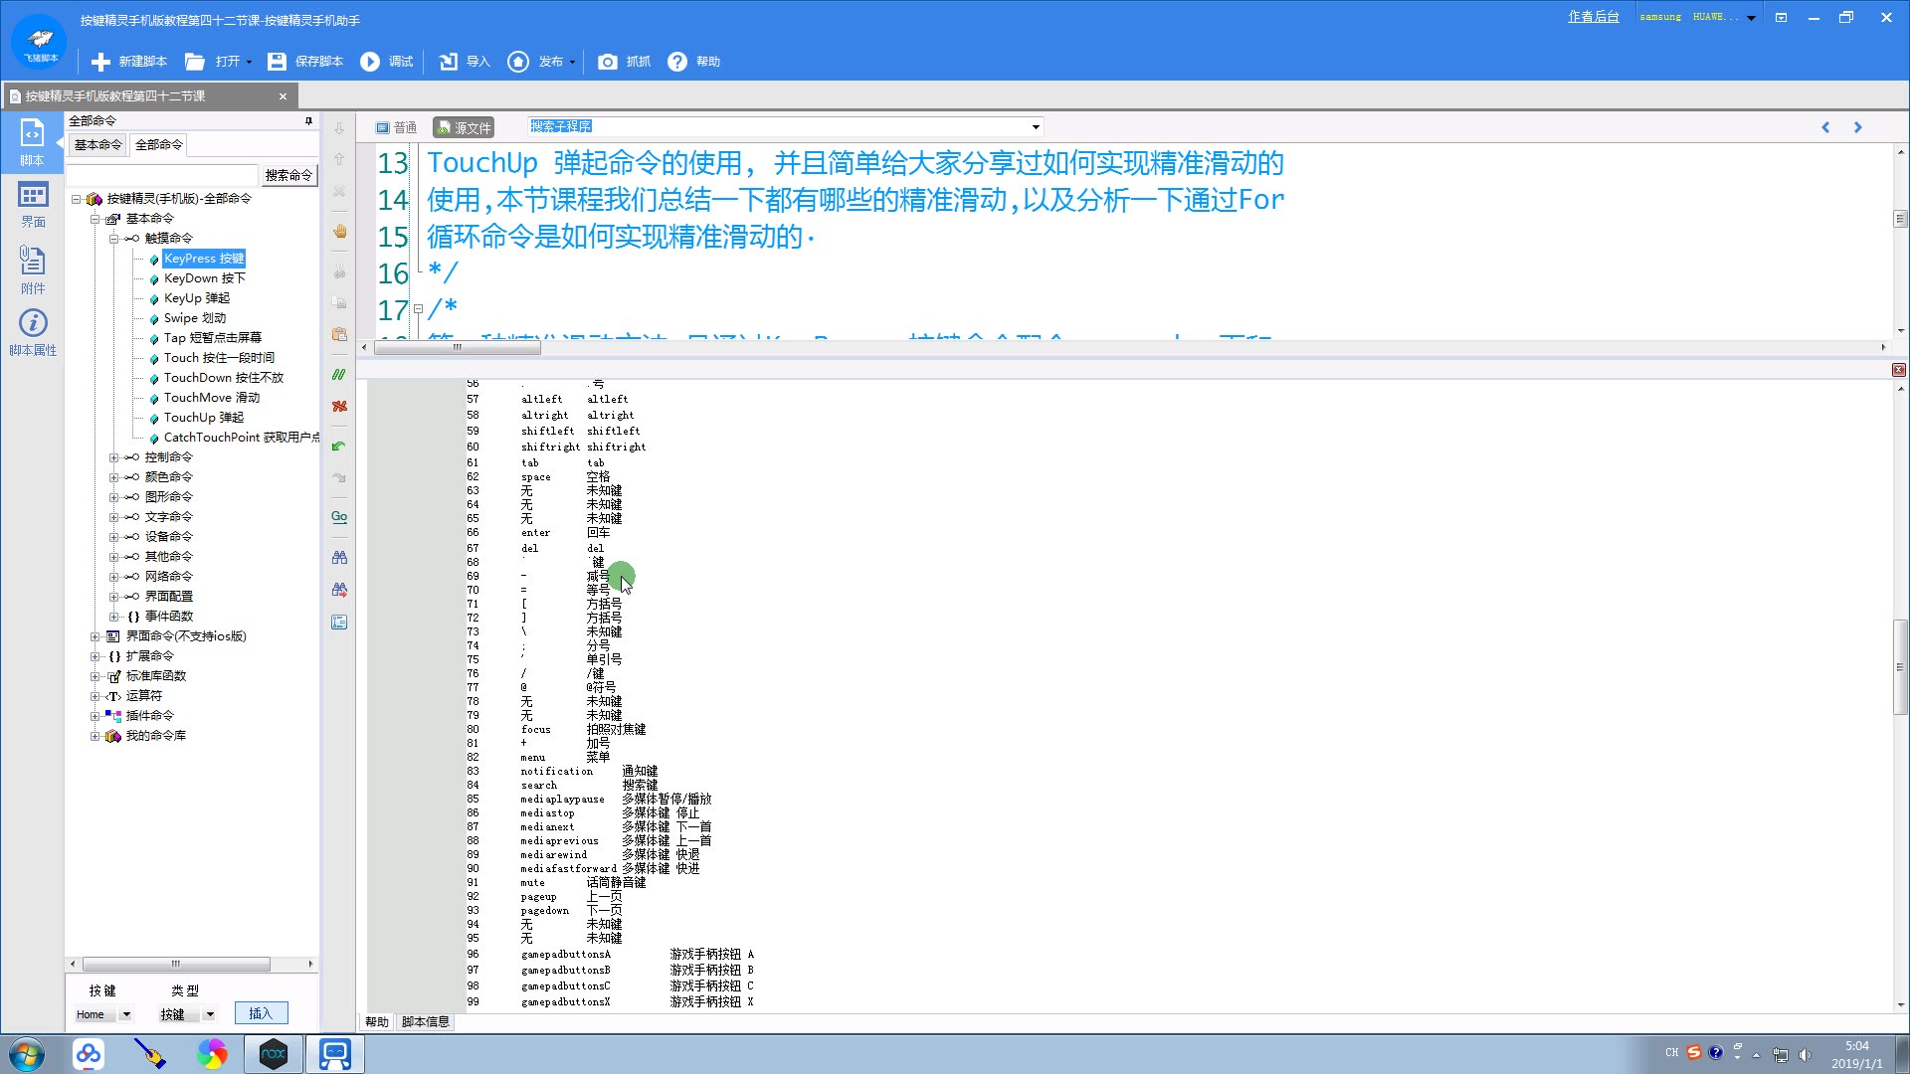Open the Home key dropdown

pos(126,1014)
